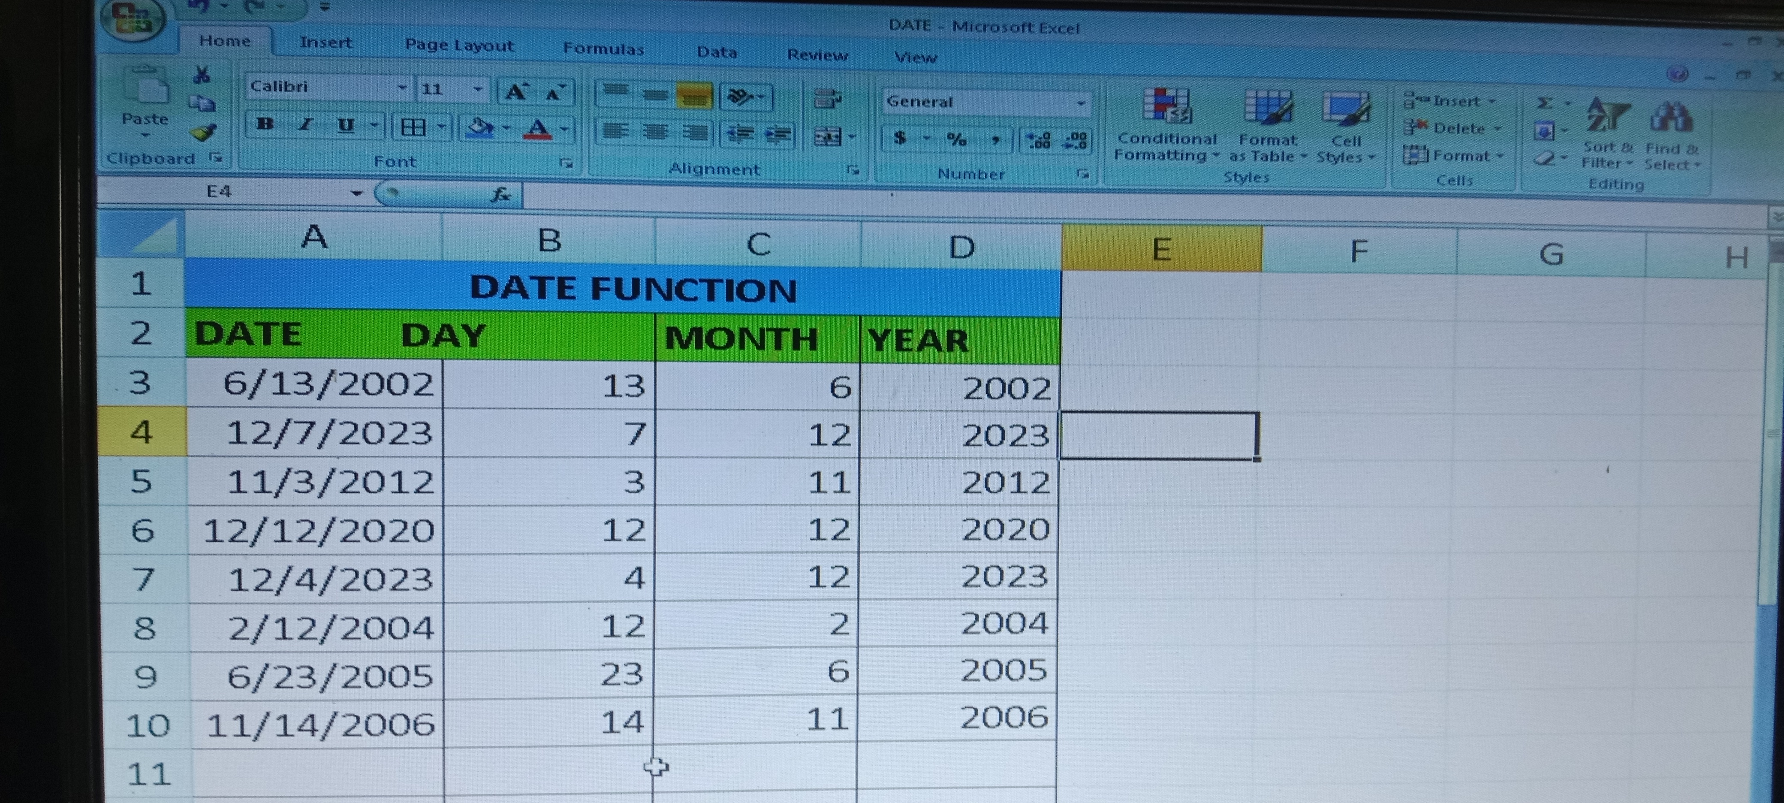
Task: Click the red Font Color button
Action: pyautogui.click(x=538, y=129)
